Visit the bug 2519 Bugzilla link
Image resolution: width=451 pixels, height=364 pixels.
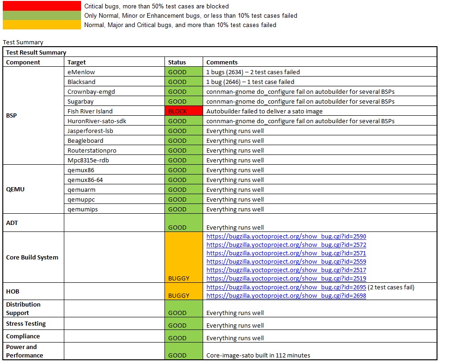286,279
